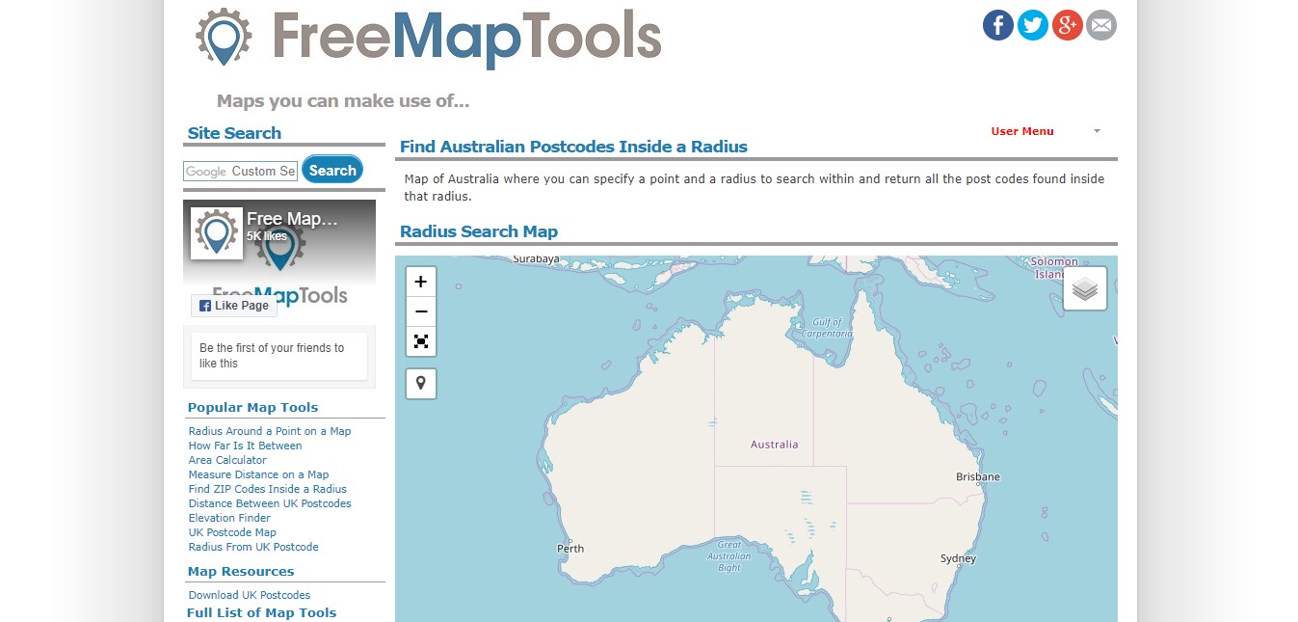Click the map location marker button
Screen dimensions: 1298x622
click(421, 383)
